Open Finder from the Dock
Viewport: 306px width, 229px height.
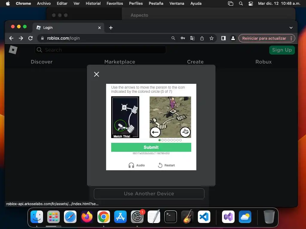coord(37,217)
